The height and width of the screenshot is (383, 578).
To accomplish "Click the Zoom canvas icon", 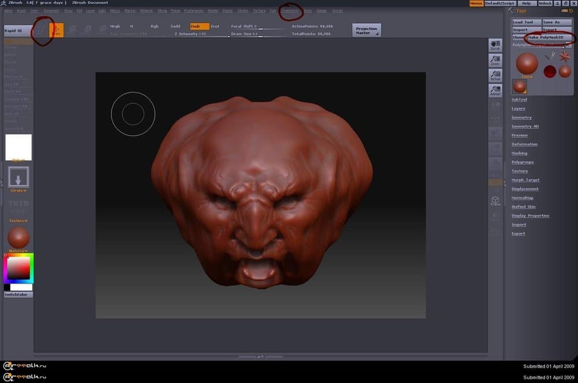I will click(x=495, y=60).
